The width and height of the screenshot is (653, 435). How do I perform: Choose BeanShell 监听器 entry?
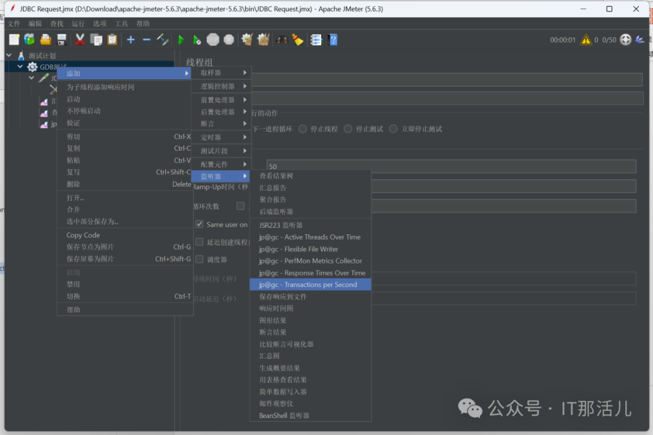[x=310, y=416]
